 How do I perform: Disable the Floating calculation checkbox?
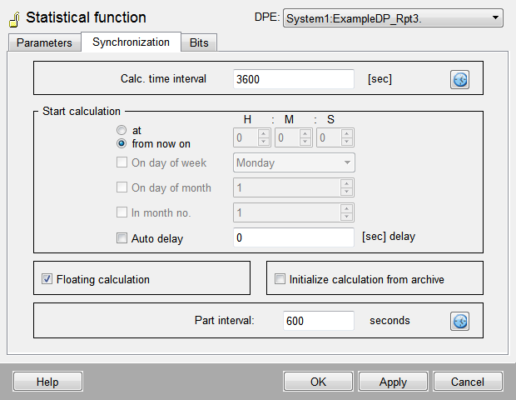47,279
